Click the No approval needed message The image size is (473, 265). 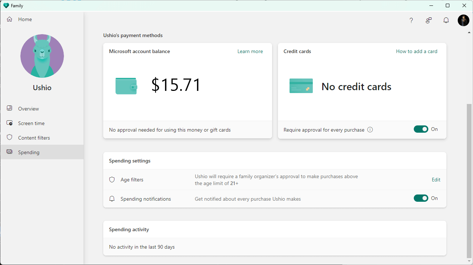pos(170,130)
